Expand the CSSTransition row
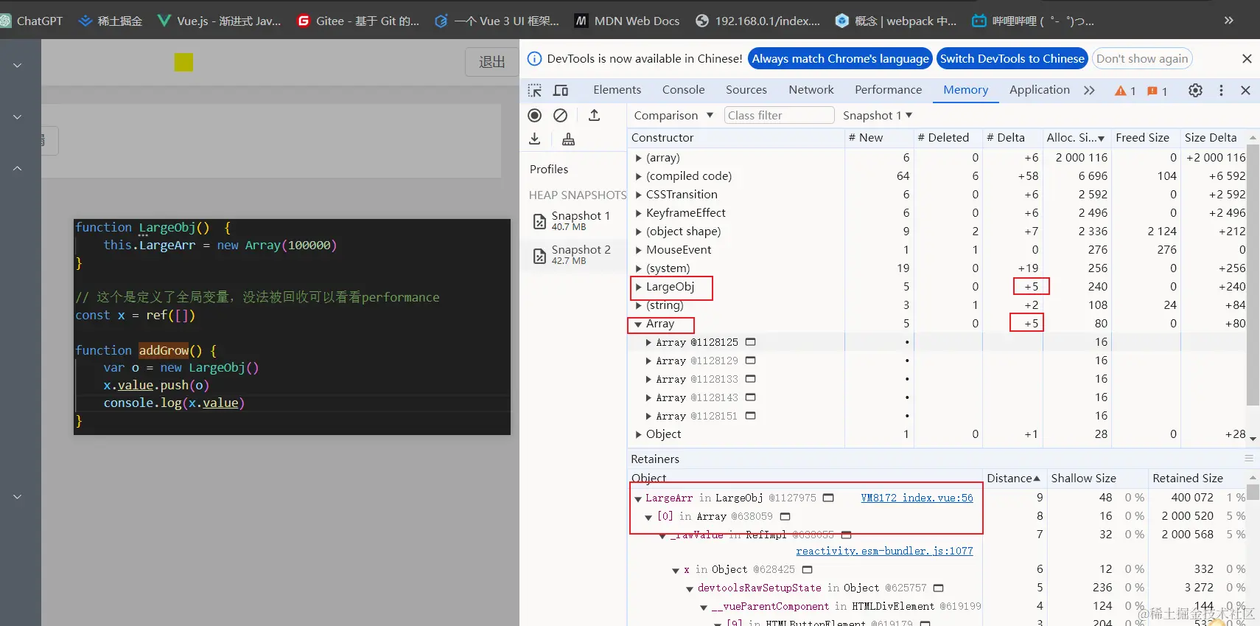The width and height of the screenshot is (1260, 626). pyautogui.click(x=639, y=195)
